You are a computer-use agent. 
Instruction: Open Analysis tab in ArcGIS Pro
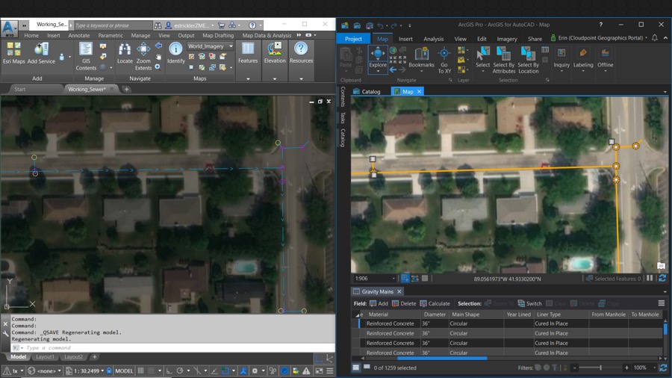coord(433,39)
